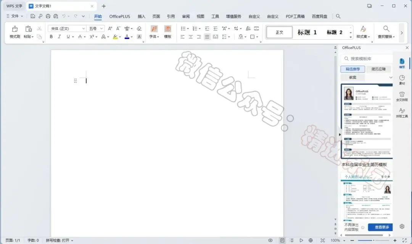Click the Increase Indent icon

coord(215,28)
